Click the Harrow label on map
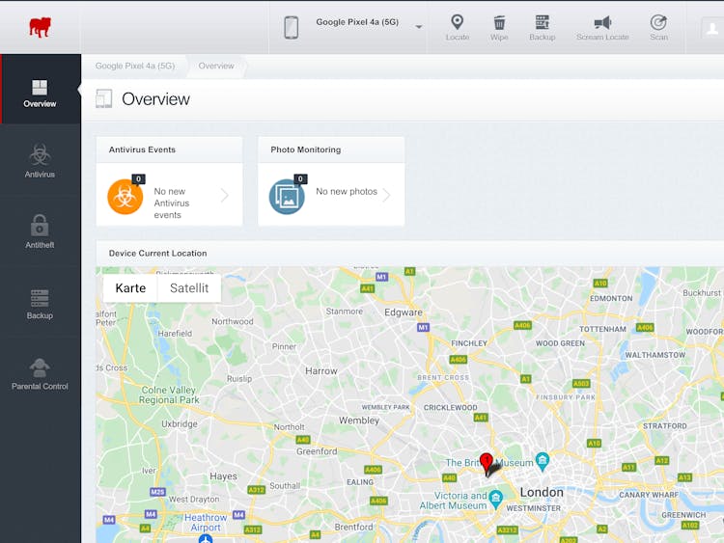Image resolution: width=724 pixels, height=543 pixels. (320, 371)
